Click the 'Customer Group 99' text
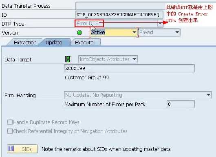This screenshot has height=157, width=216. (87, 78)
